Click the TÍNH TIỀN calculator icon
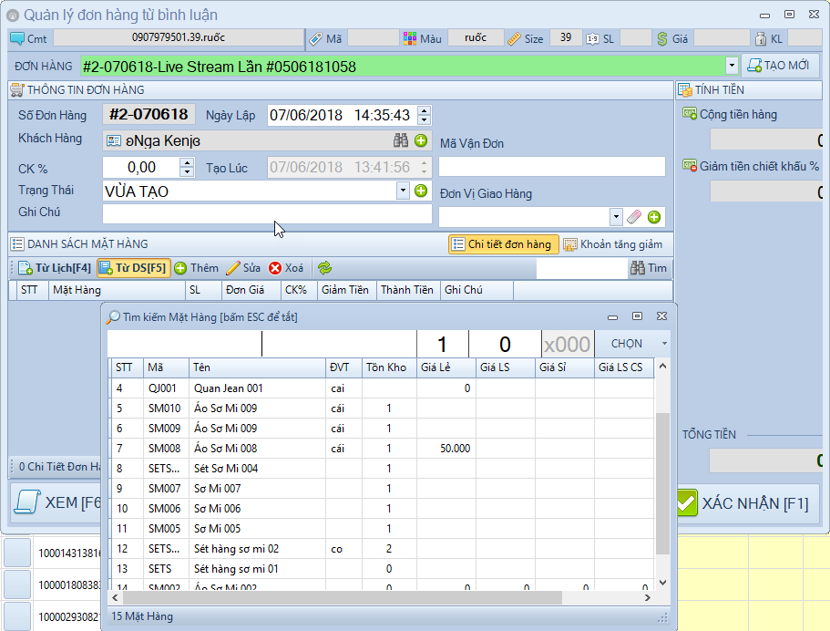This screenshot has width=830, height=631. (685, 89)
